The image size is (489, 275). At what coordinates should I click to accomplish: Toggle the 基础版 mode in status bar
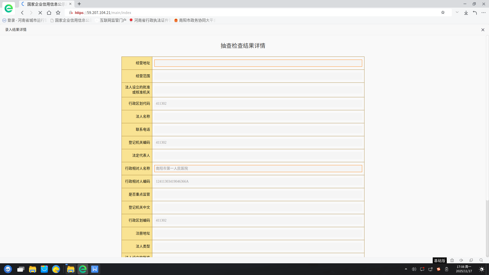click(440, 260)
